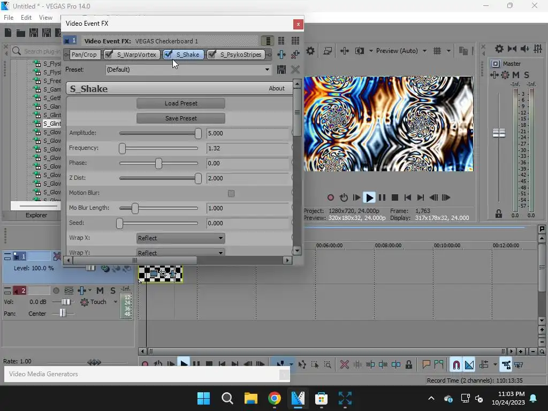
Task: Click the overlays grid icon in preview
Action: pos(437,51)
